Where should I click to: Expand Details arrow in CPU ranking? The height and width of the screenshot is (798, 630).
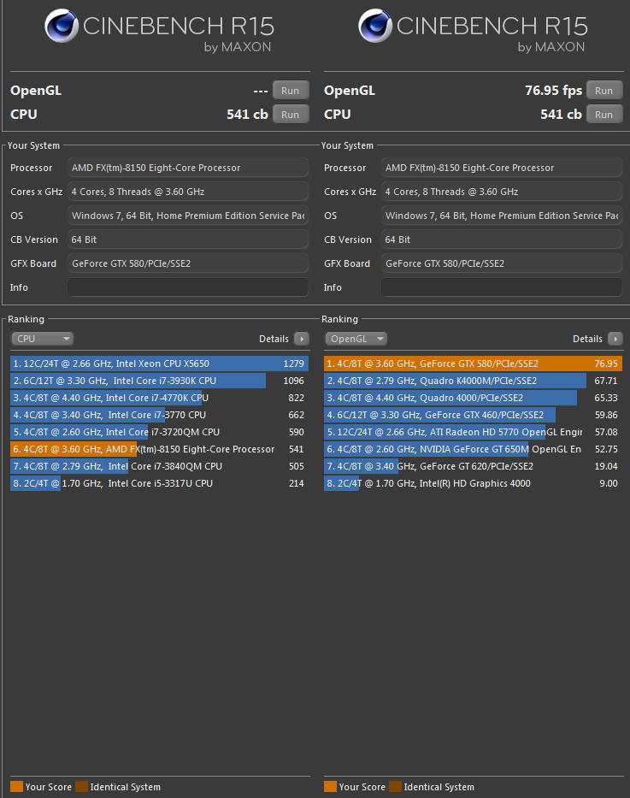302,339
